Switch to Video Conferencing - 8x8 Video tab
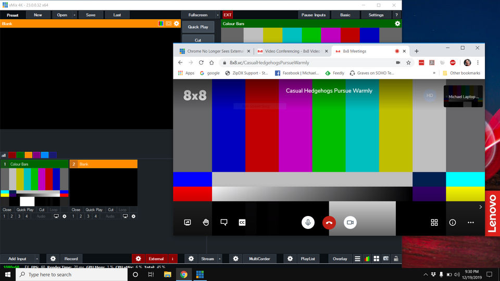The image size is (500, 281). pyautogui.click(x=292, y=51)
